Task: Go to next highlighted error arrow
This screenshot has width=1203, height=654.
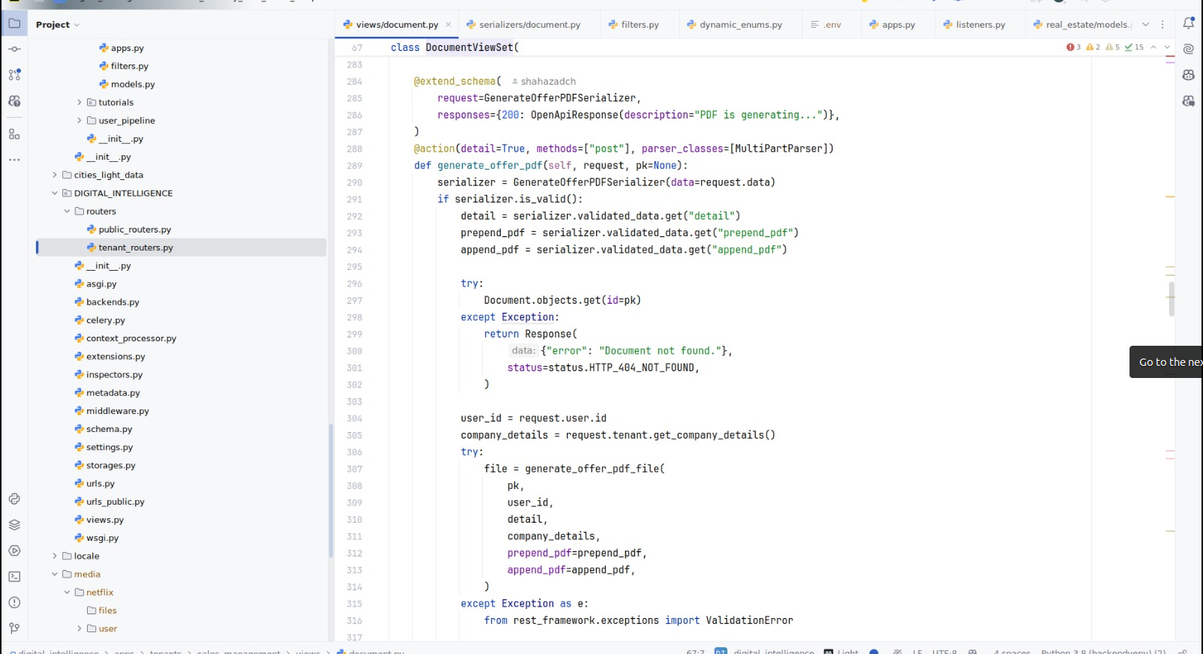Action: coord(1167,47)
